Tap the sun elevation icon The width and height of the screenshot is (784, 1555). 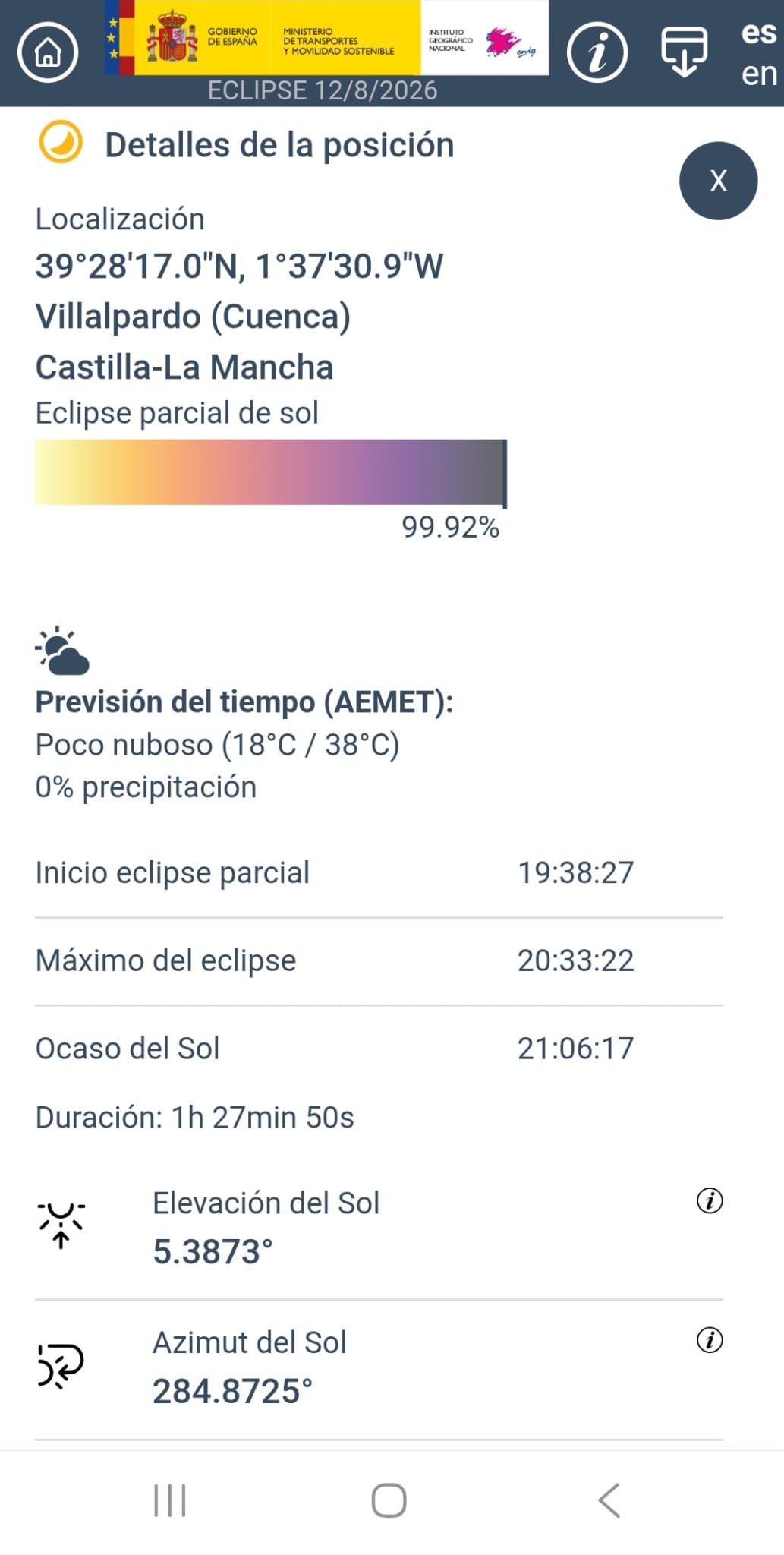point(61,1225)
